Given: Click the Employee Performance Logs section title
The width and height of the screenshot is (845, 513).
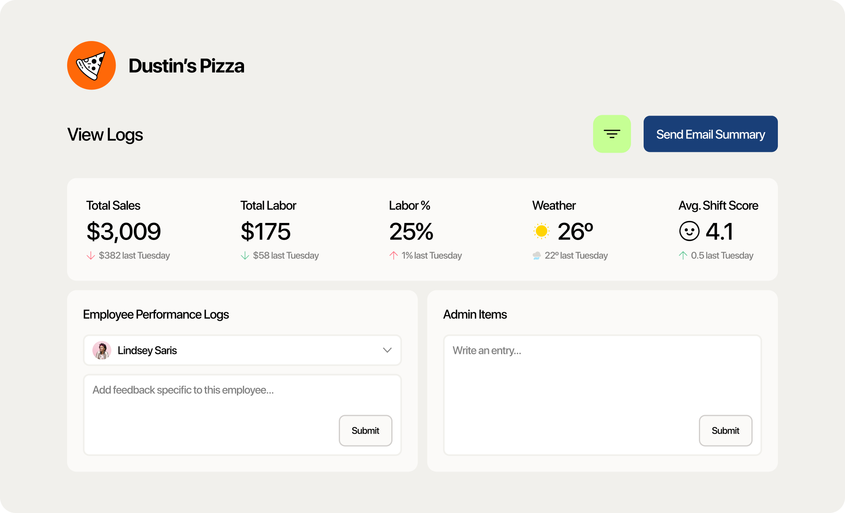Looking at the screenshot, I should pos(156,315).
